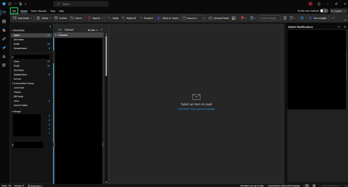Screen dimensions: 348x187
Task: Open the File menu
Action: point(14,11)
